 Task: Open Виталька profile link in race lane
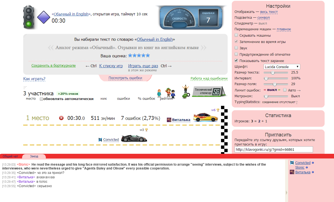tap(181, 120)
